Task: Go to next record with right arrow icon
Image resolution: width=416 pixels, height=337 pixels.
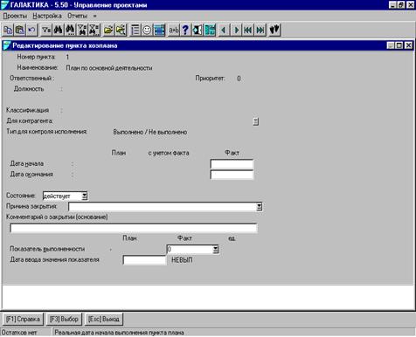Action: [236, 30]
